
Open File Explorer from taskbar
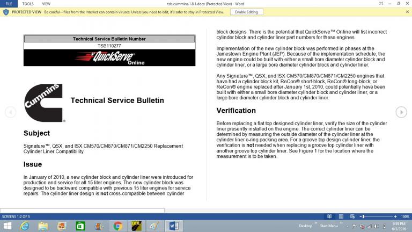pos(43,226)
